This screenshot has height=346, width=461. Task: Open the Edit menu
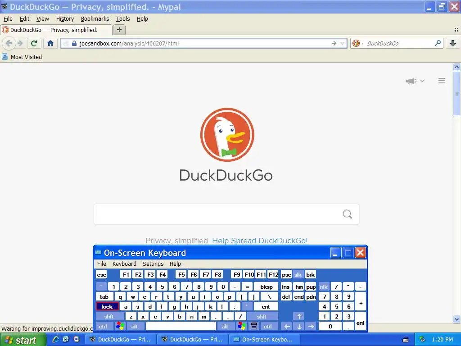(24, 19)
